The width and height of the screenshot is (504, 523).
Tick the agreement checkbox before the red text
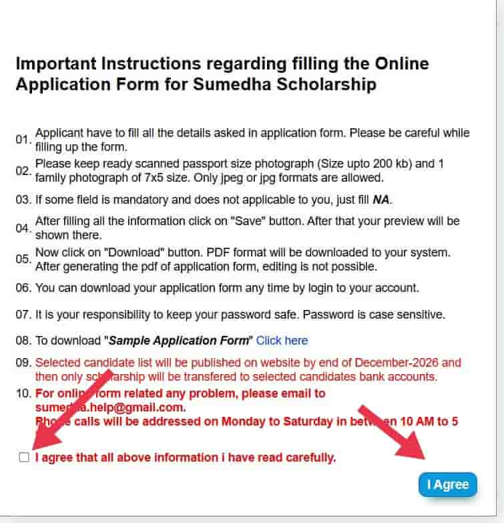(x=24, y=457)
